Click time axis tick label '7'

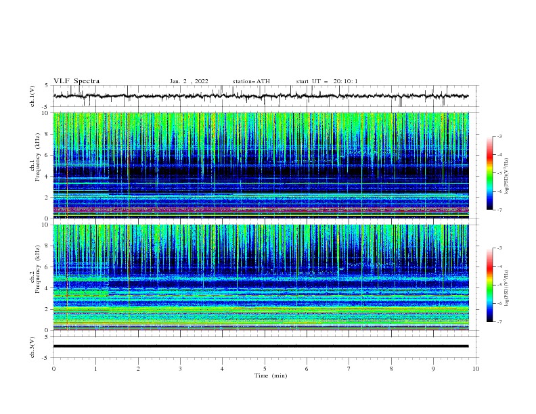click(x=349, y=369)
